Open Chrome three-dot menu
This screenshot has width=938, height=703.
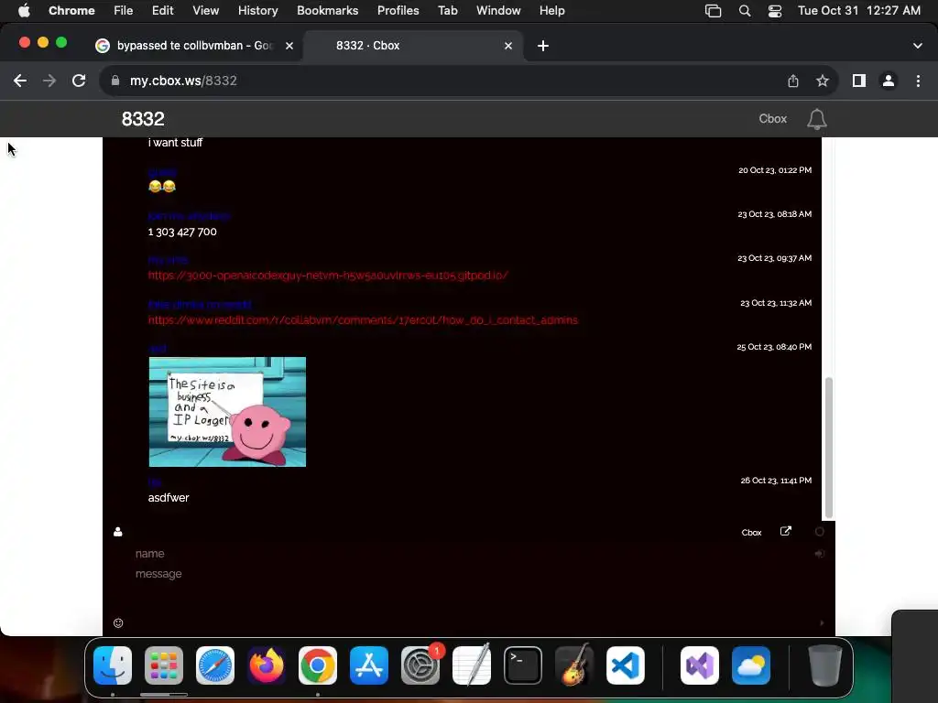(x=918, y=81)
